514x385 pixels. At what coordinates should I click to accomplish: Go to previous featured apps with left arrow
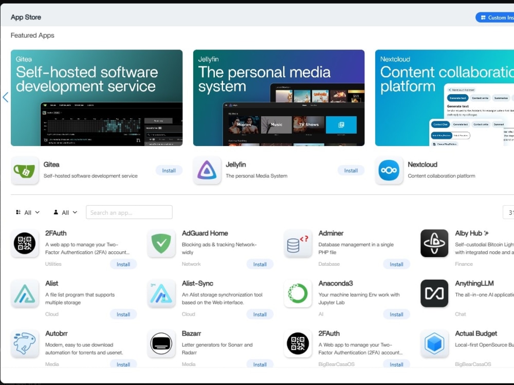coord(5,97)
